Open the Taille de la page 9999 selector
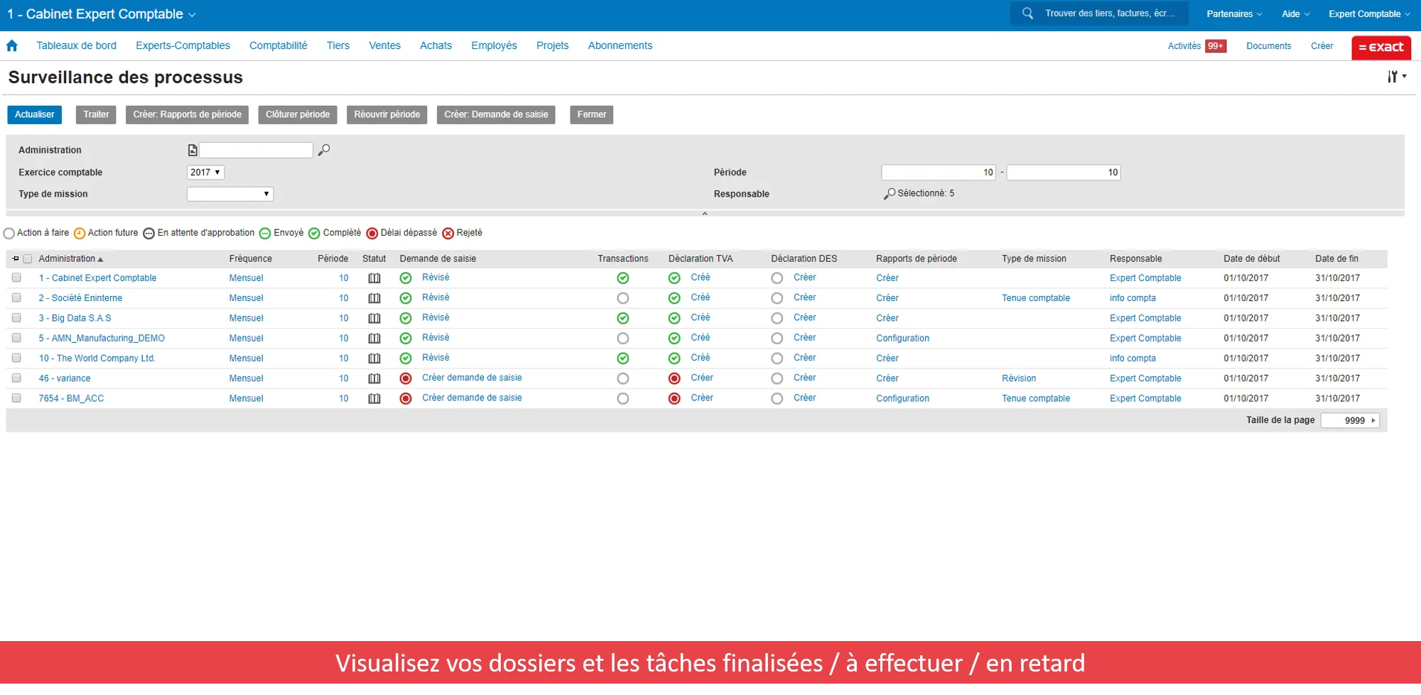 click(1350, 420)
